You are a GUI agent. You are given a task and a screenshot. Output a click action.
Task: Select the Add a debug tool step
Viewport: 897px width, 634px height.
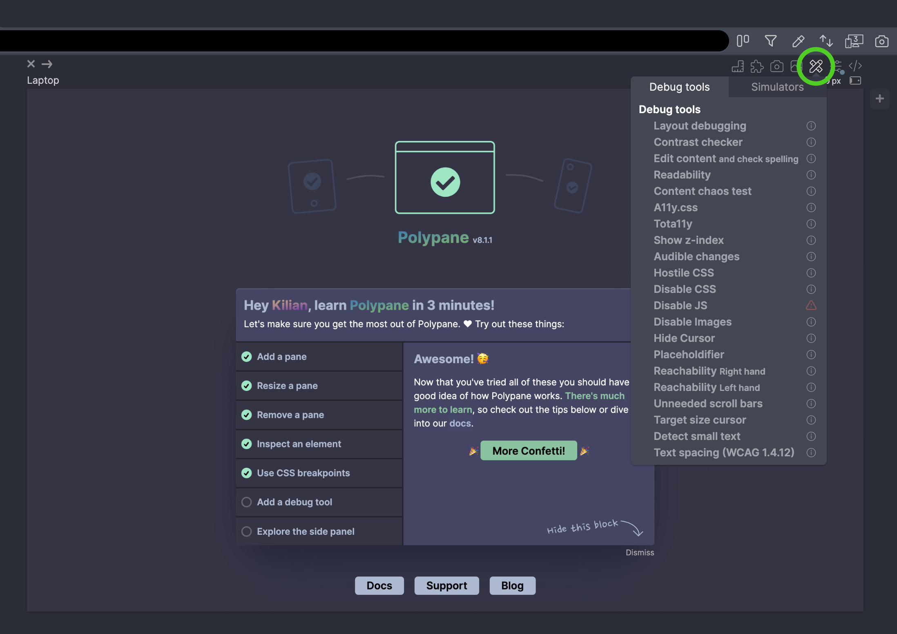(x=319, y=502)
